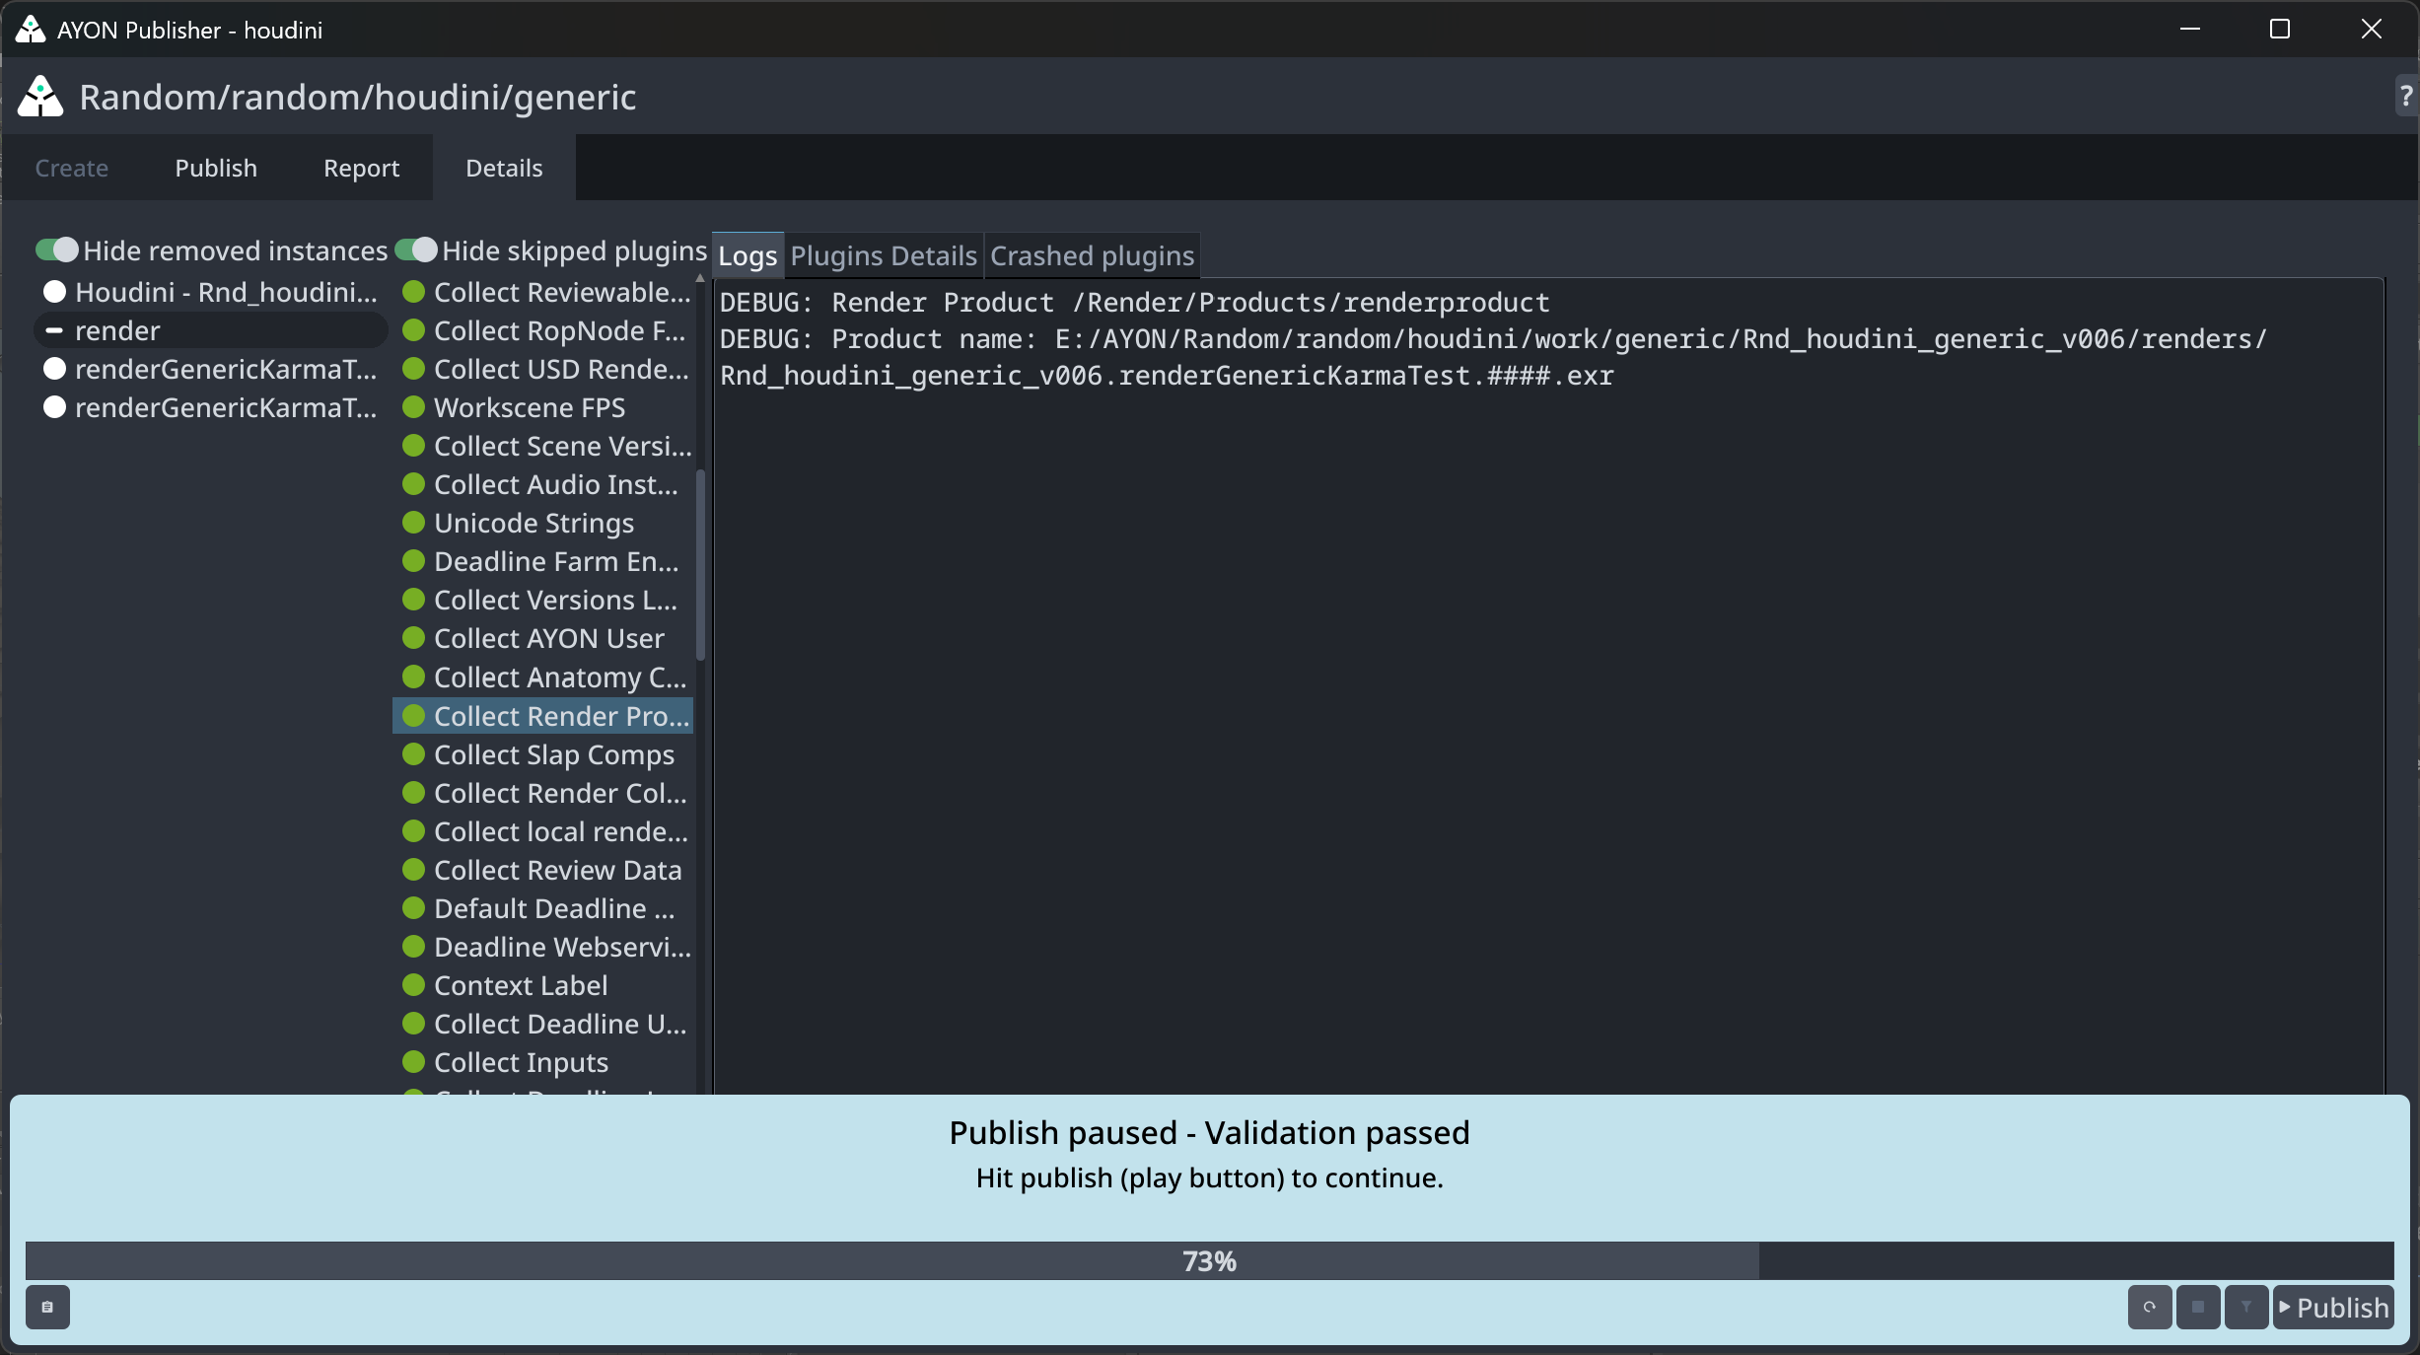Select Deadline Webservi... plugin
Viewport: 2420px width, 1355px height.
(543, 947)
